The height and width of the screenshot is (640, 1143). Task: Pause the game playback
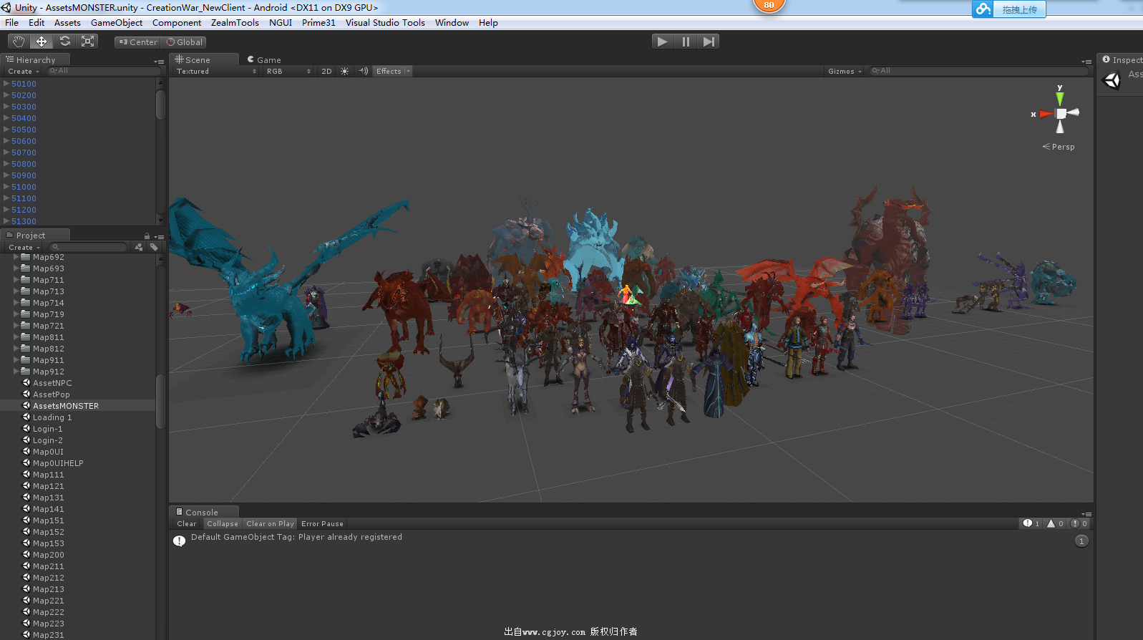686,42
